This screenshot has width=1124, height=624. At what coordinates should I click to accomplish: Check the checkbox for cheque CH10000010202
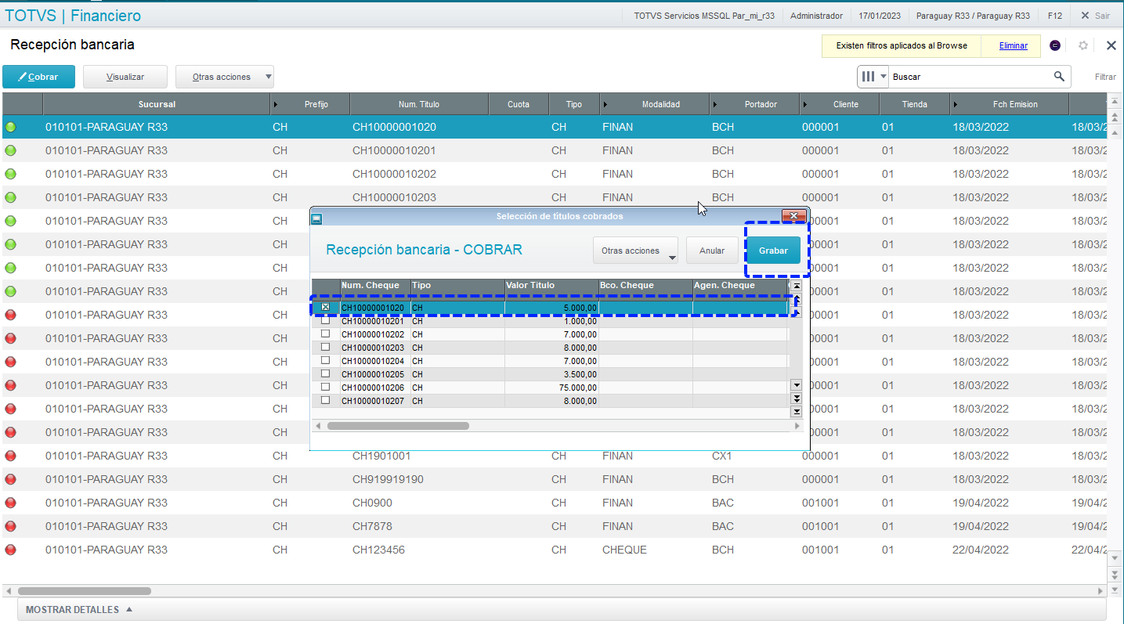click(x=325, y=334)
